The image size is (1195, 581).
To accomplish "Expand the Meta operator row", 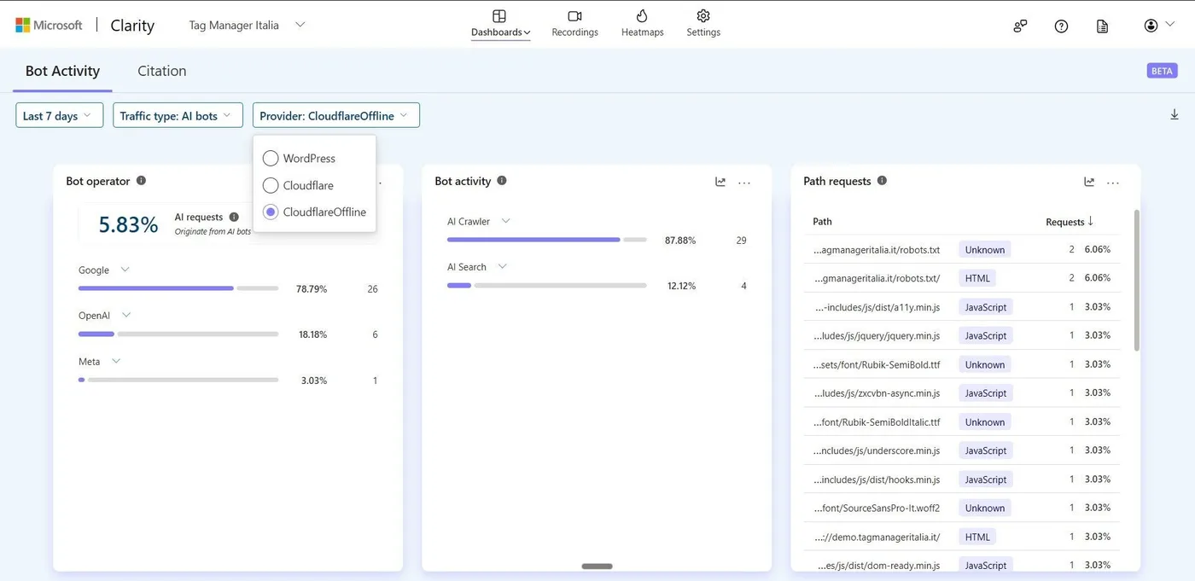I will pos(116,361).
